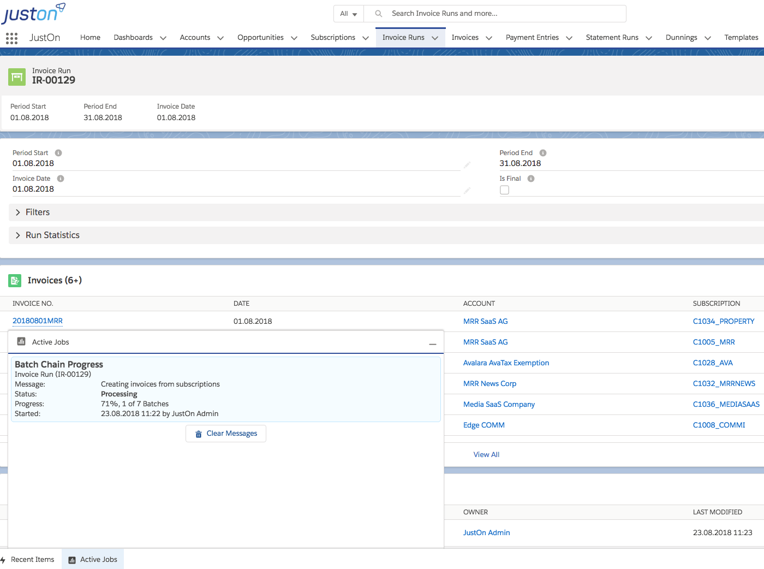
Task: Toggle Active Jobs in utility bar
Action: pyautogui.click(x=93, y=560)
